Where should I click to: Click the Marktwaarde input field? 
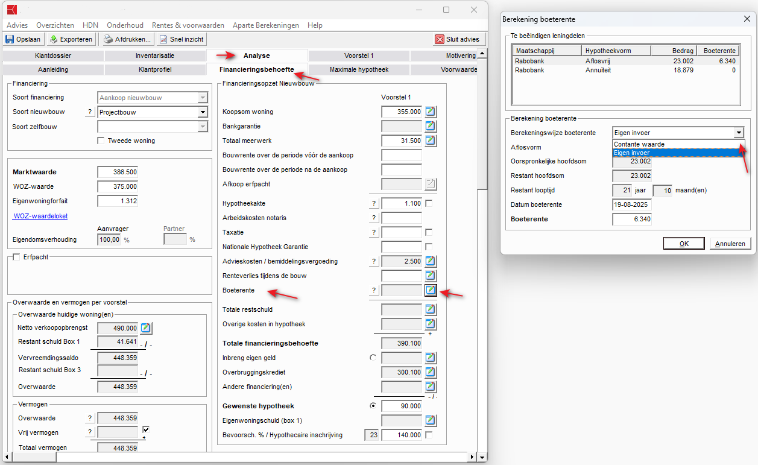[118, 172]
